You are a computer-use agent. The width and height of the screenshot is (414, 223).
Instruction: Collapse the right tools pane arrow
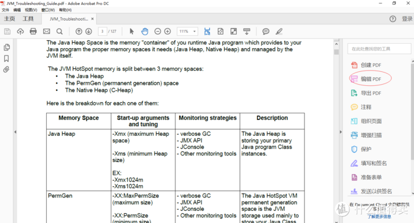(340, 132)
